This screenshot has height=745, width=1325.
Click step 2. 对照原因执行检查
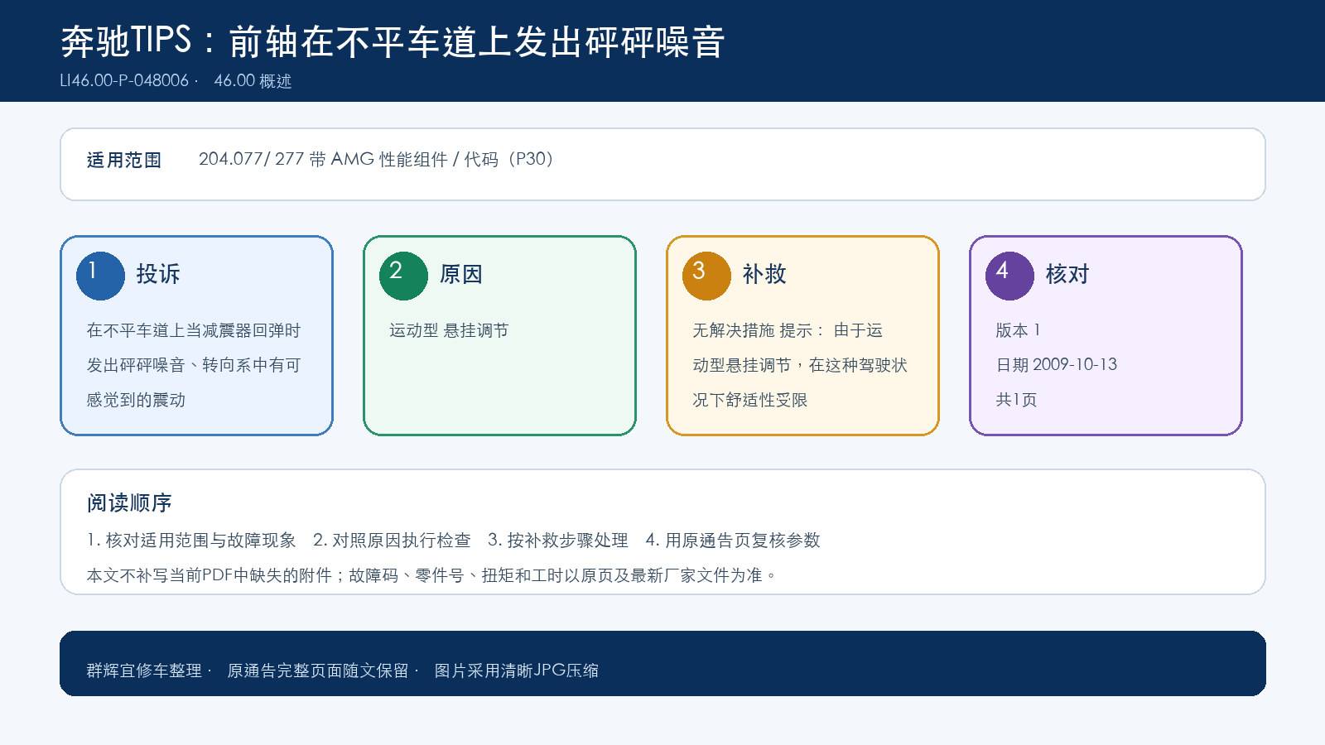[x=392, y=541]
